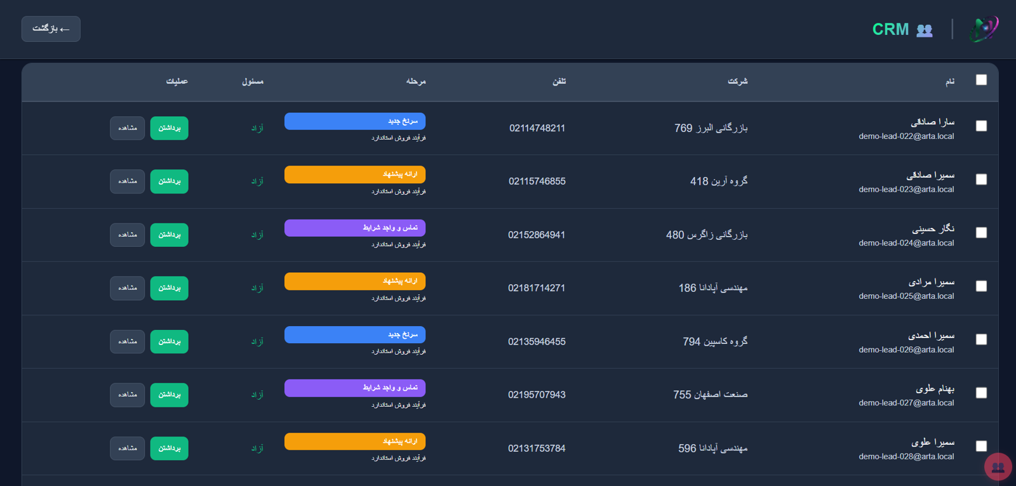Claim بهنام علوی using the برداشتن button
This screenshot has height=486, width=1016.
tap(169, 395)
